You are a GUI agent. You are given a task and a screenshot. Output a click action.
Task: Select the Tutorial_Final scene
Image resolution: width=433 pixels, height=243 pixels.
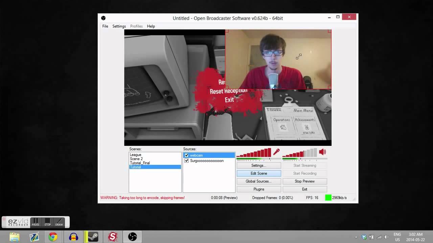point(155,163)
